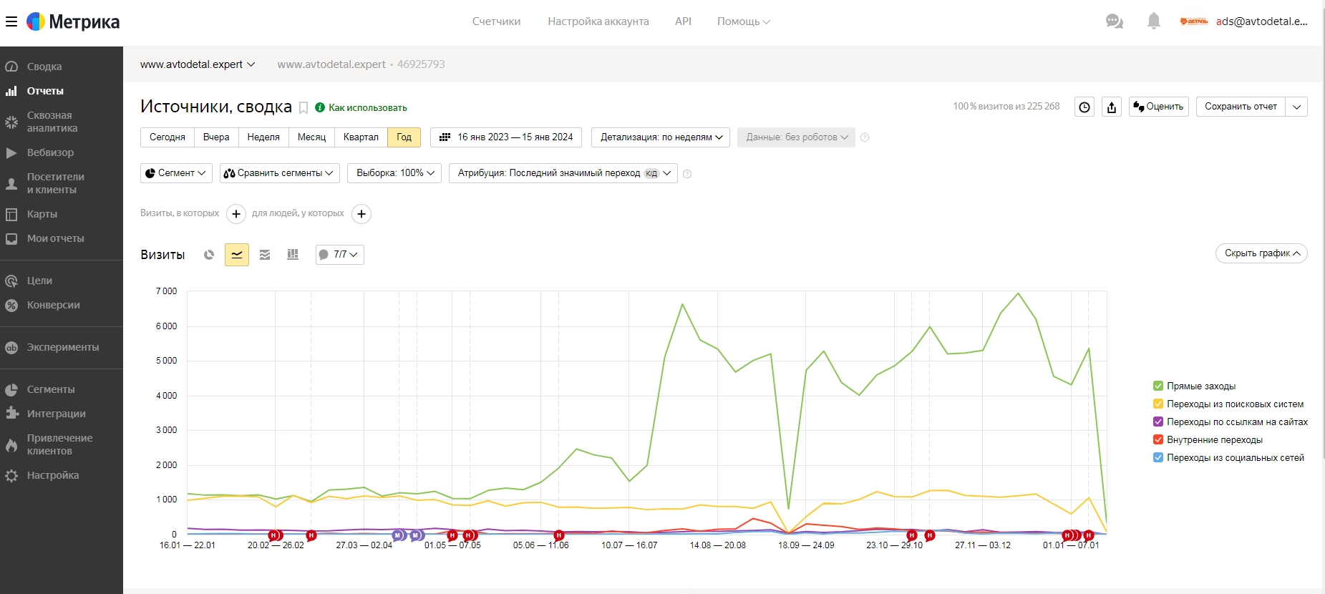
Task: Open the Выборка: 100% dropdown
Action: [394, 173]
